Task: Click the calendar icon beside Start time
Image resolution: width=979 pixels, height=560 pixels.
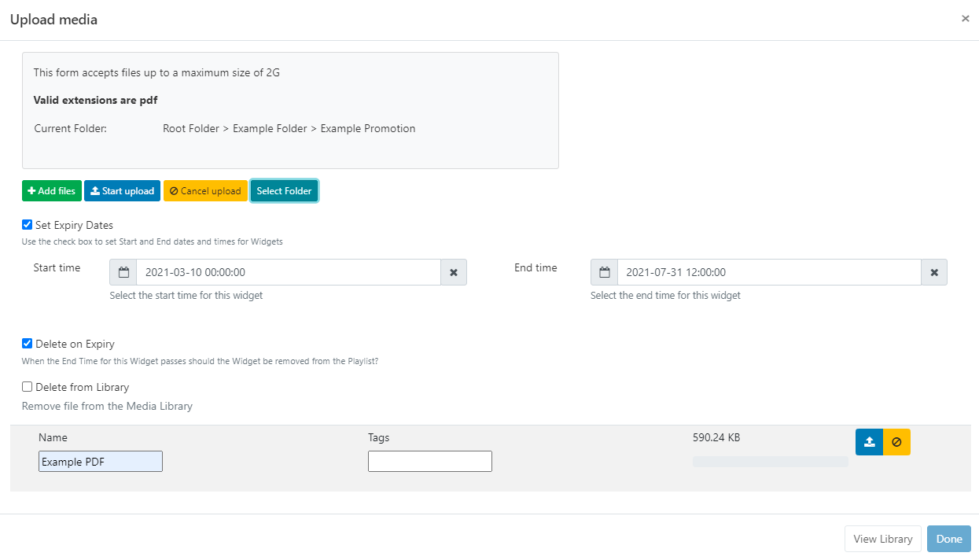Action: (x=123, y=272)
